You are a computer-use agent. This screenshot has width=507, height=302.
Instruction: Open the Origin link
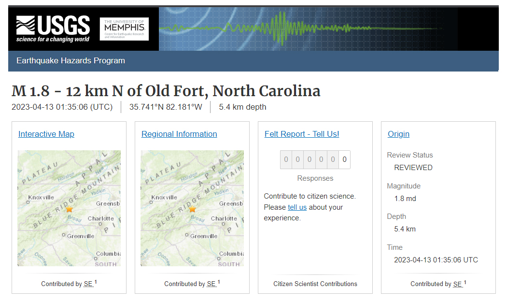398,134
